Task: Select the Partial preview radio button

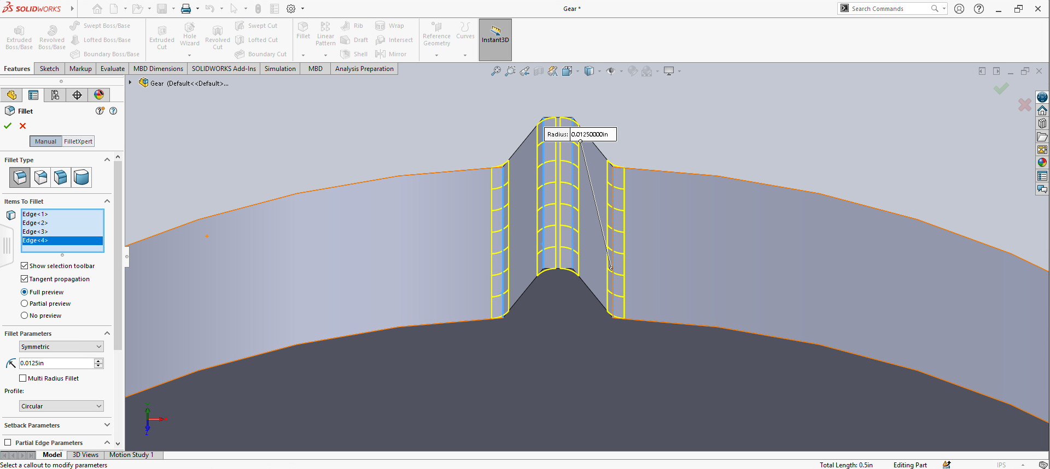Action: 24,304
